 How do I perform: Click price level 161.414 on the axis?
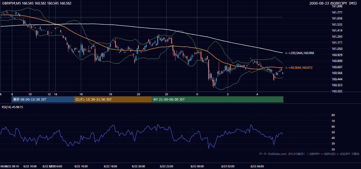pyautogui.click(x=337, y=30)
